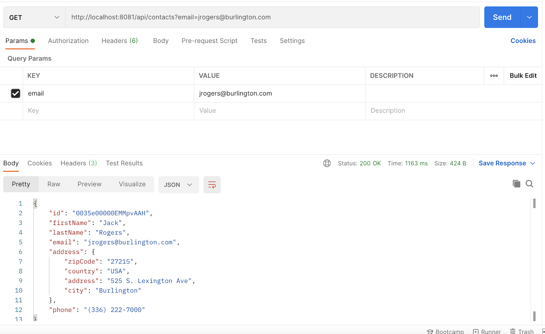Screen dimensions: 545x334
Task: Collapse the root JSON object on line 1
Action: tap(35, 203)
